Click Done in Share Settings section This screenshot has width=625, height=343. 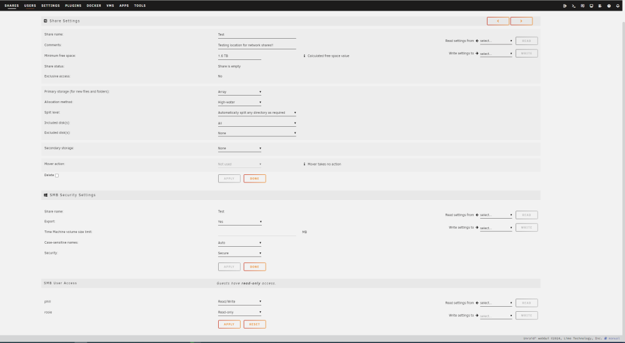tap(255, 179)
